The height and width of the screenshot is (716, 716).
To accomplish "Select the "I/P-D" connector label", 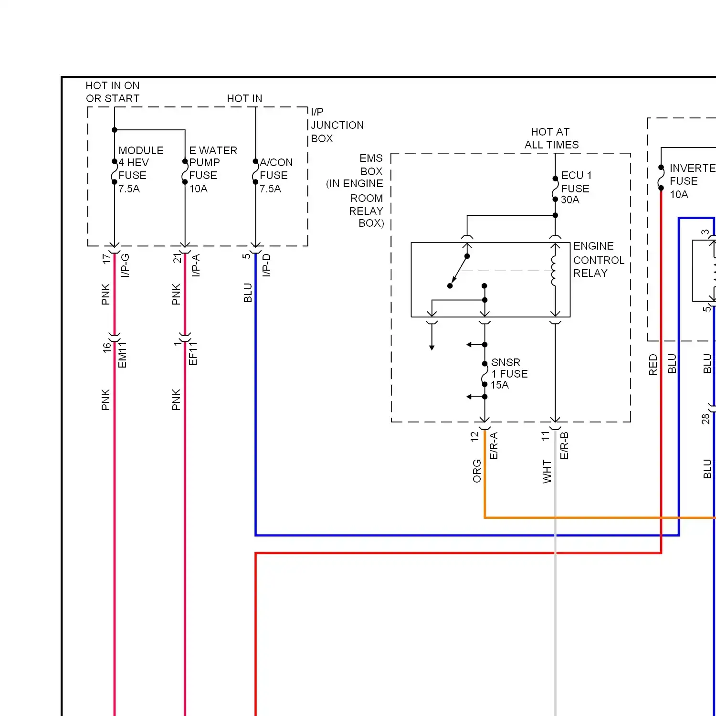I will (266, 265).
